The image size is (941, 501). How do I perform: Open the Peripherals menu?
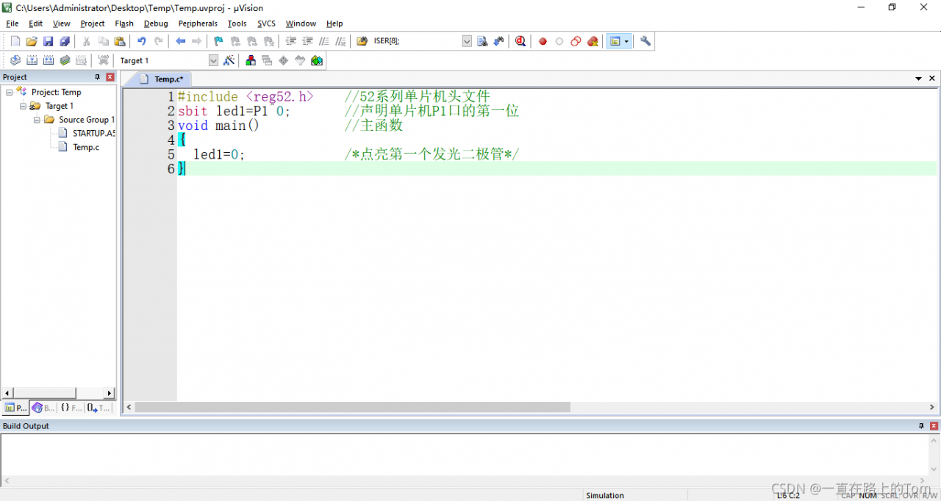coord(198,24)
